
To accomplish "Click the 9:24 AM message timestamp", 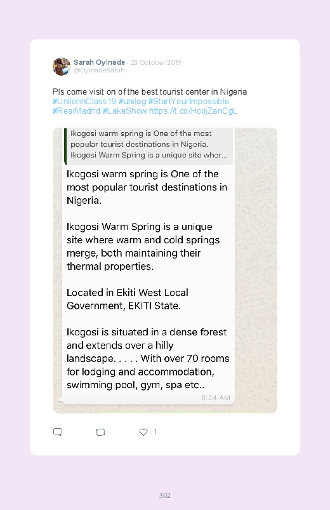I will tap(216, 398).
